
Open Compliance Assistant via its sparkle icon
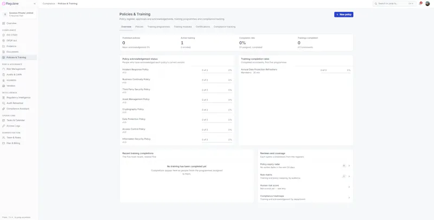tap(4, 109)
